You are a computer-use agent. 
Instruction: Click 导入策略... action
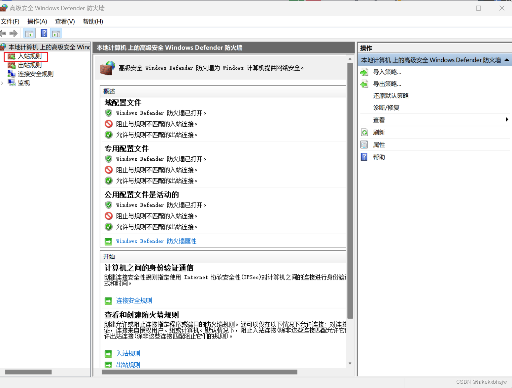(387, 72)
